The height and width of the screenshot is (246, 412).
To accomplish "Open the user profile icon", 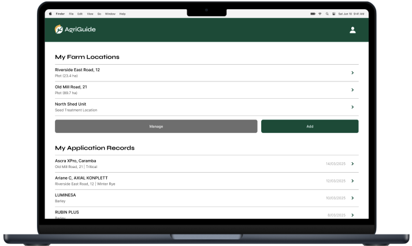I will pyautogui.click(x=352, y=30).
